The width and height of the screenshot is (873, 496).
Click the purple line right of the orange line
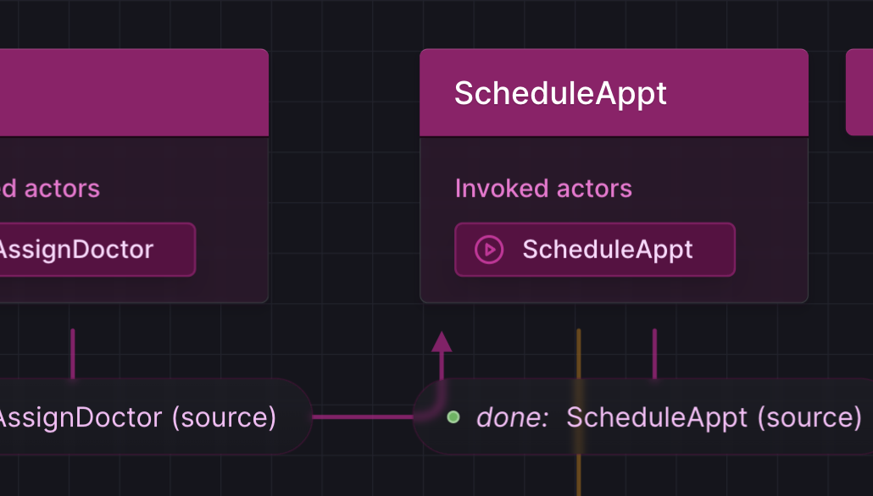point(654,353)
